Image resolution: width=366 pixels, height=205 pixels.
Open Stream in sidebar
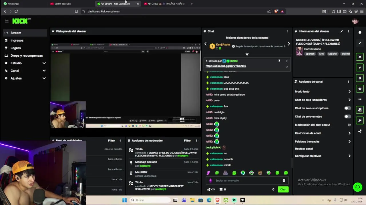click(25, 33)
